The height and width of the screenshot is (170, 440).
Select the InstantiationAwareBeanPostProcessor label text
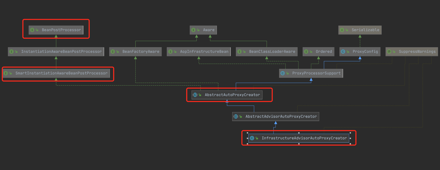click(61, 51)
